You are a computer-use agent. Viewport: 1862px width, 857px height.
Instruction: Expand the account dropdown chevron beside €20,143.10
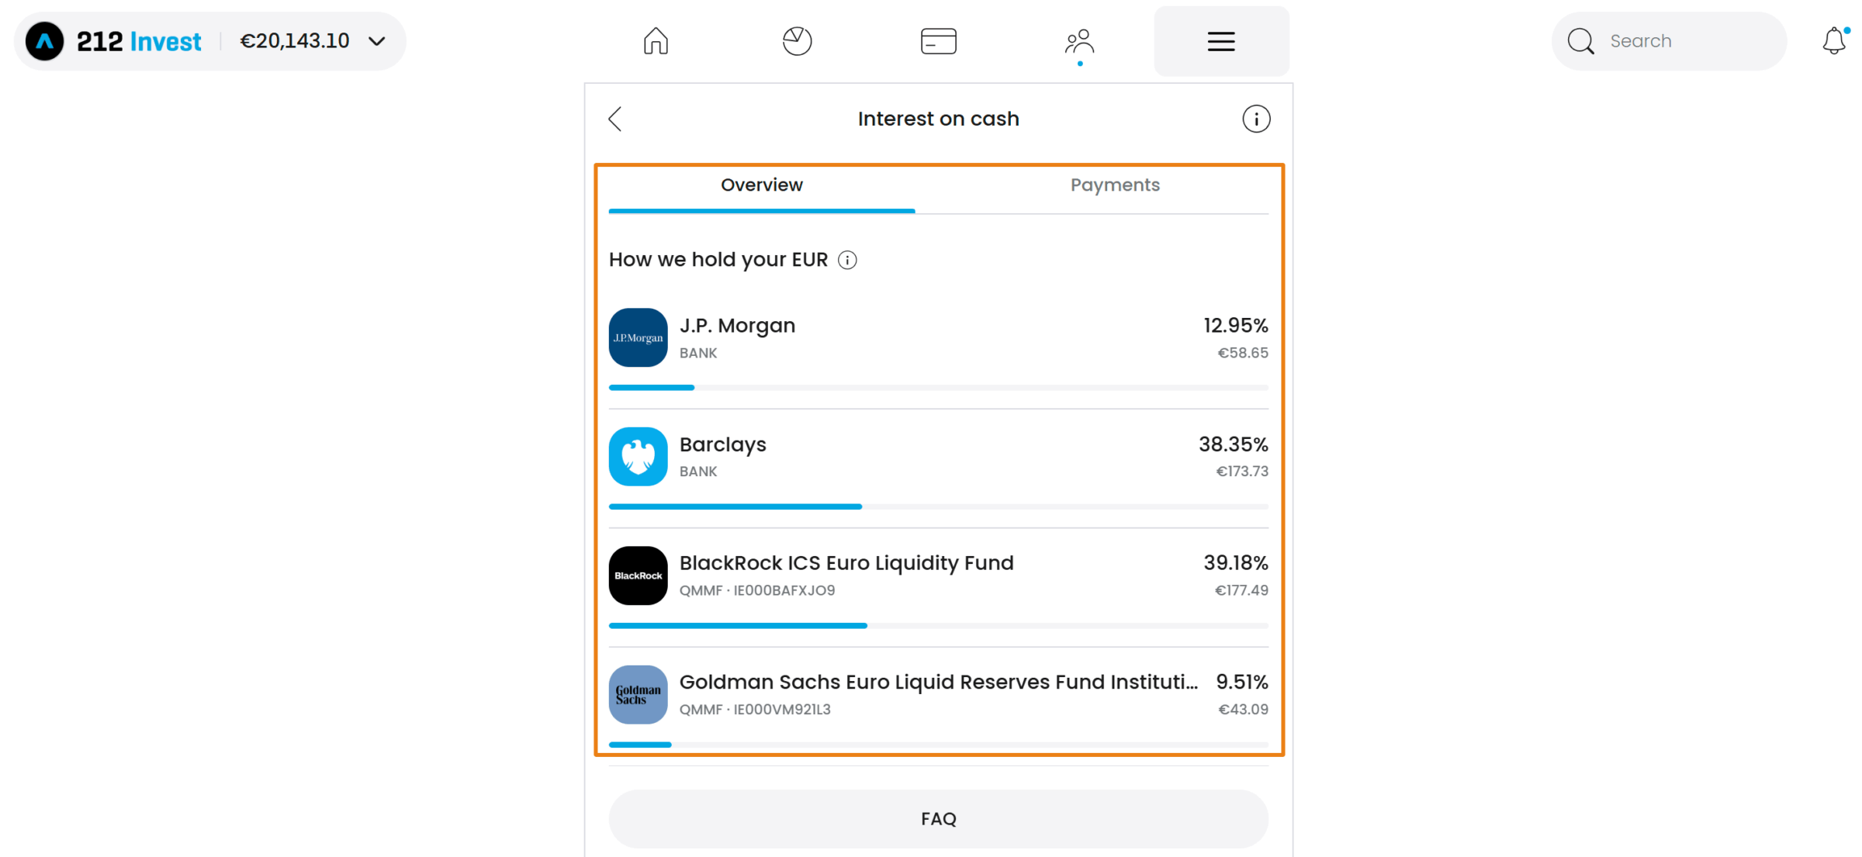[x=377, y=41]
